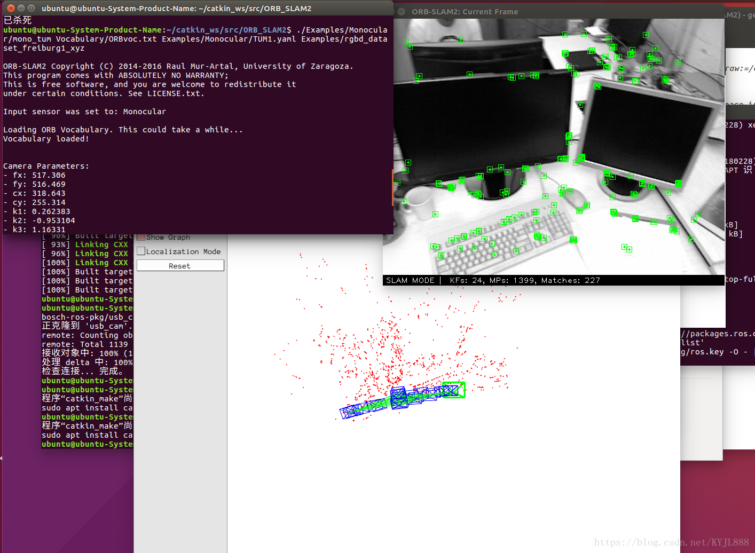Click the Reset button in map viewer
Image resolution: width=755 pixels, height=553 pixels.
tap(180, 265)
